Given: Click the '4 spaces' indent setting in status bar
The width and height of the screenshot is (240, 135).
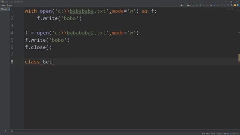Looking at the screenshot, I should tap(219, 134).
